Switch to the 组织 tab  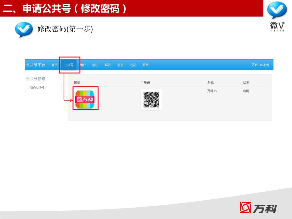tap(95, 65)
